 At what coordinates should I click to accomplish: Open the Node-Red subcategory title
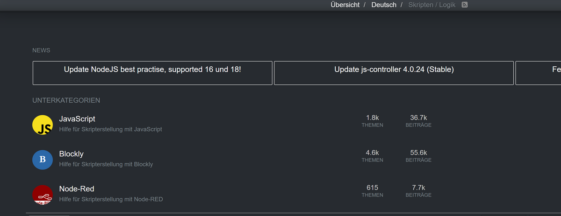coord(77,189)
